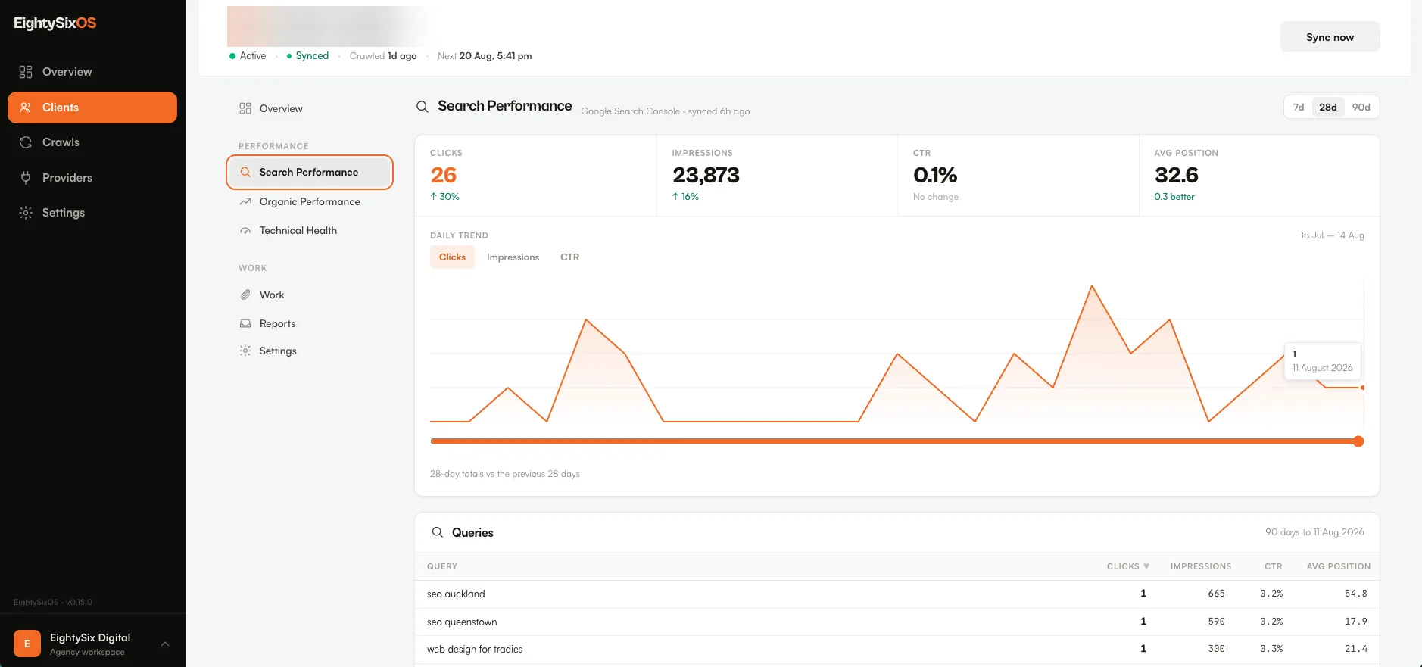1422x667 pixels.
Task: Click impressions value 665
Action: [1216, 594]
